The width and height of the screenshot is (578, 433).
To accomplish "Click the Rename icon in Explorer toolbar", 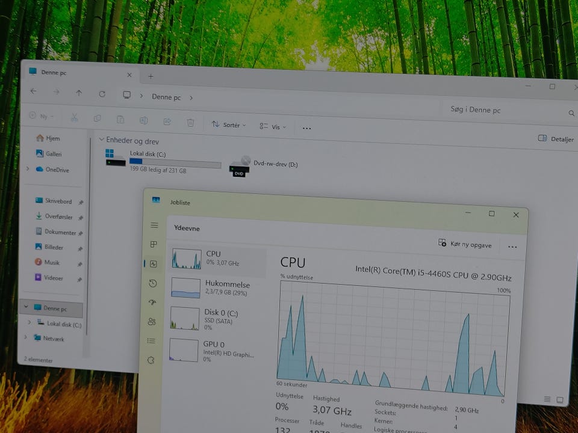I will point(144,120).
